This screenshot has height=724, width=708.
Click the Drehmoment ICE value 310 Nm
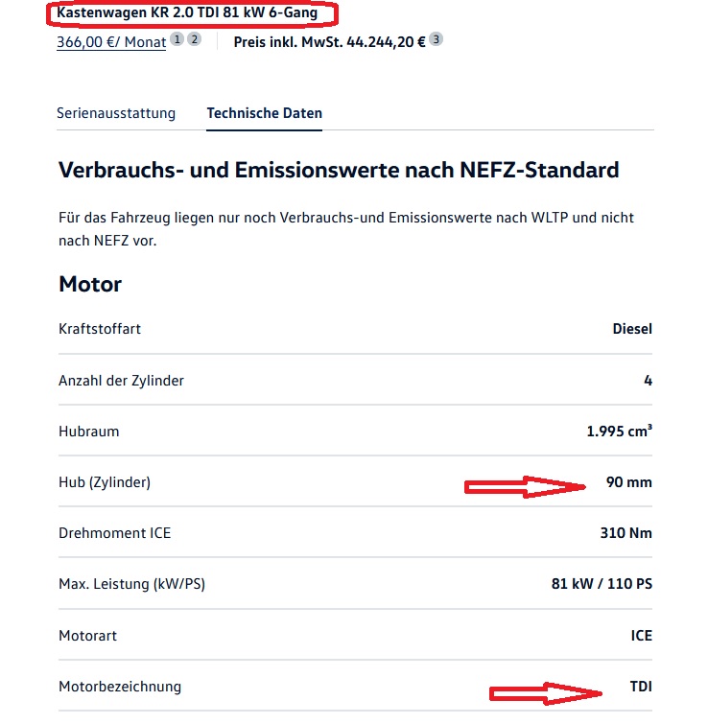(625, 533)
